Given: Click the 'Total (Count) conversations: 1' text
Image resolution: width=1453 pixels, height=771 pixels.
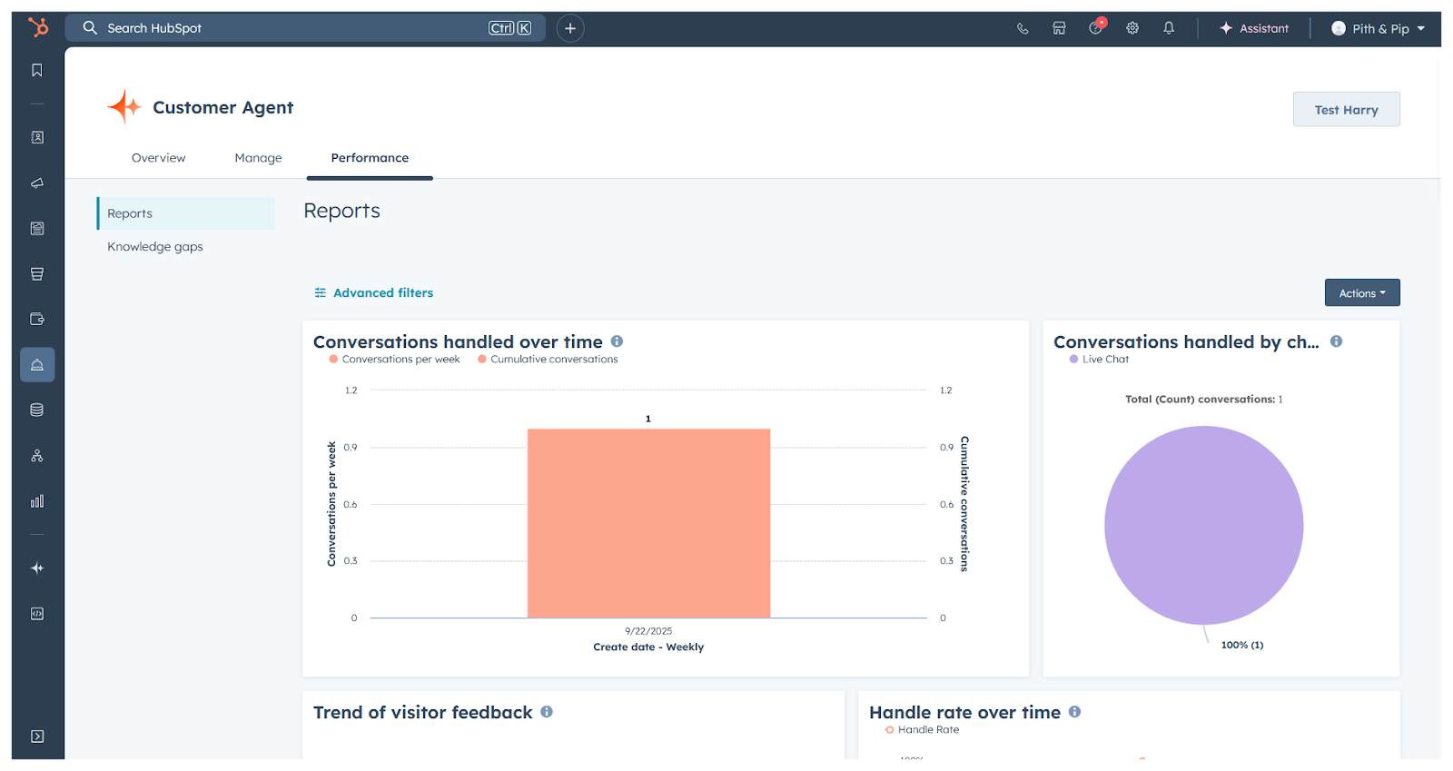Looking at the screenshot, I should point(1203,400).
